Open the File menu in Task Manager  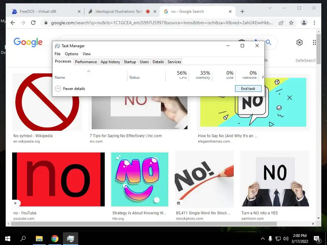57,54
